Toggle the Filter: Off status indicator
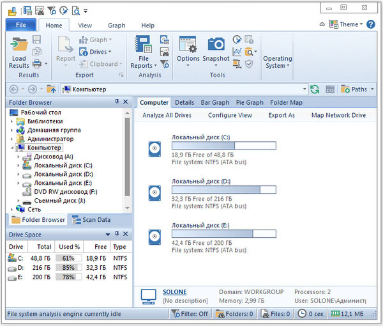The height and width of the screenshot is (326, 383). 190,314
